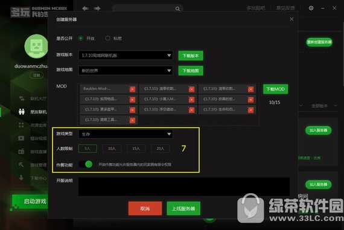Click the lower 加入服务器 button
Image resolution: width=344 pixels, height=230 pixels.
tap(318, 184)
